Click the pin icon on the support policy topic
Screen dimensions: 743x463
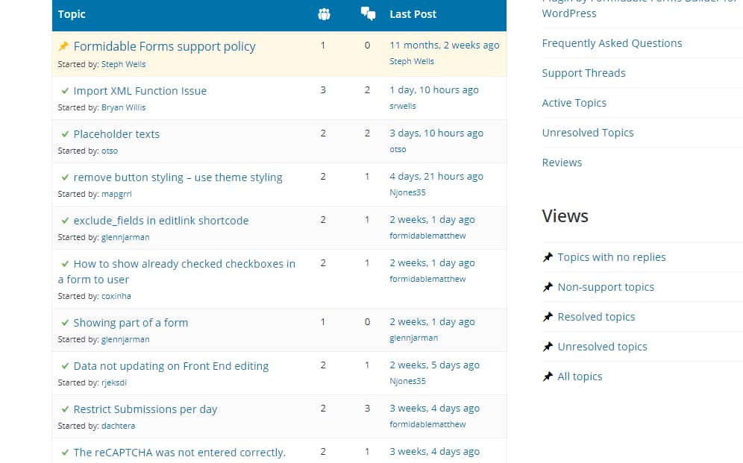(63, 45)
